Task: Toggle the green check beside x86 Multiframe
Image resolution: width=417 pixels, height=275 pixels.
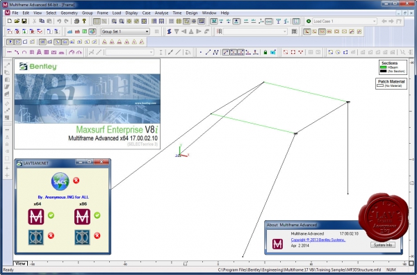Action: coord(97,215)
